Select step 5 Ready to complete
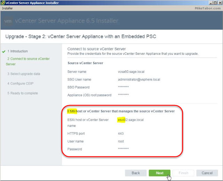 pos(23,93)
